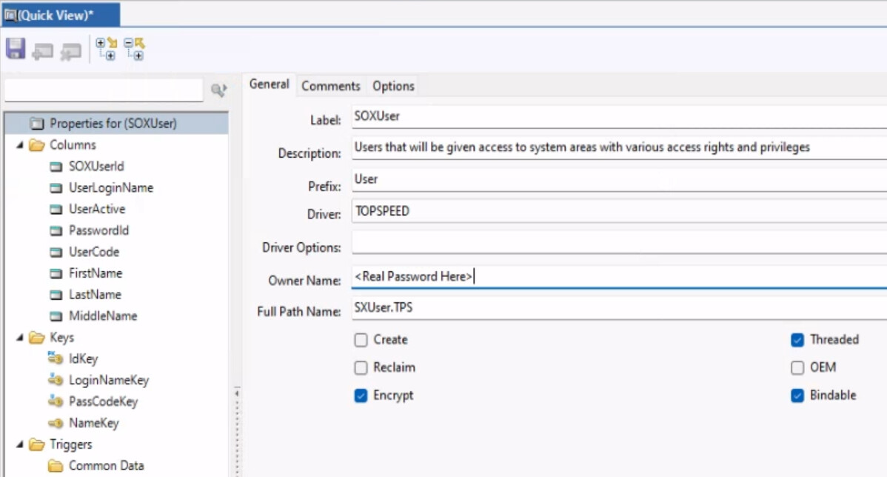Toggle the OEM checkbox
This screenshot has height=477, width=887.
(x=797, y=367)
